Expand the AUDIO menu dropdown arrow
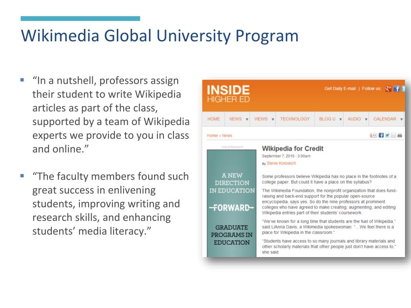This screenshot has height=308, width=411. point(366,119)
